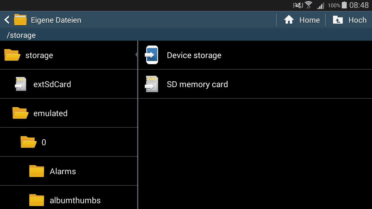Screen dimensions: 372x209
Task: Go up one level with Hoch
Action: click(x=357, y=20)
